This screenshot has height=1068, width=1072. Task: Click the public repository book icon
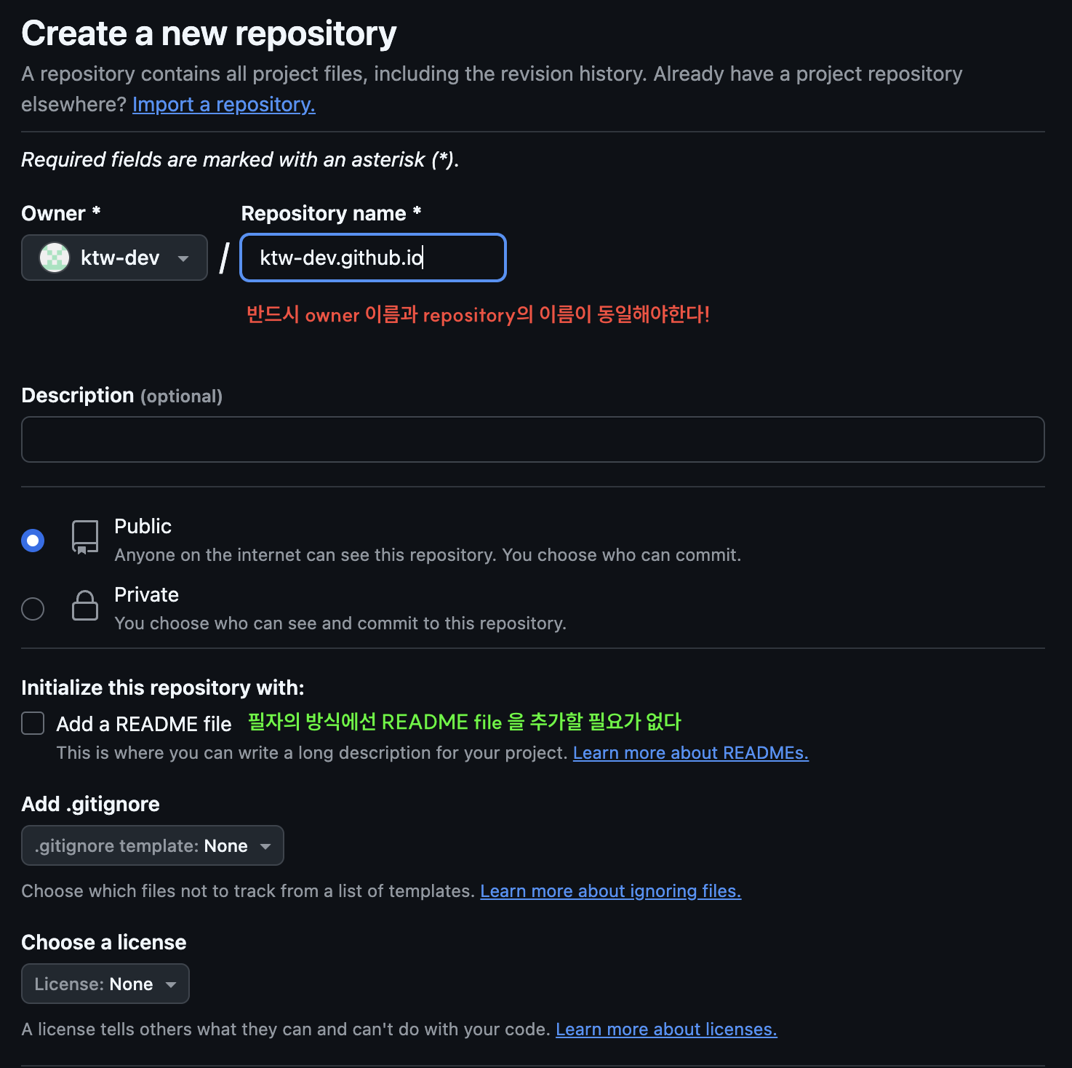[x=85, y=538]
